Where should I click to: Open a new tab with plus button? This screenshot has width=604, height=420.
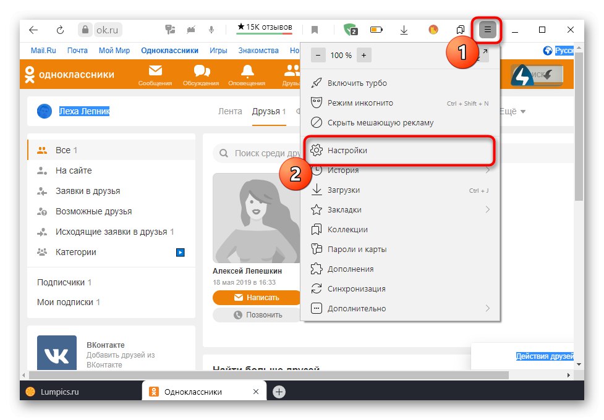279,392
